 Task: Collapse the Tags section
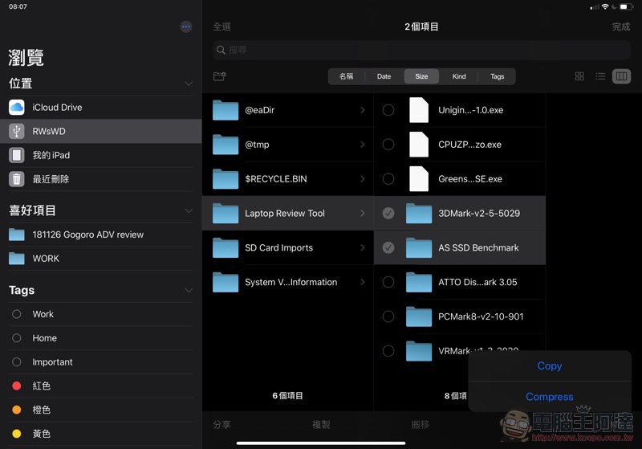tap(189, 291)
